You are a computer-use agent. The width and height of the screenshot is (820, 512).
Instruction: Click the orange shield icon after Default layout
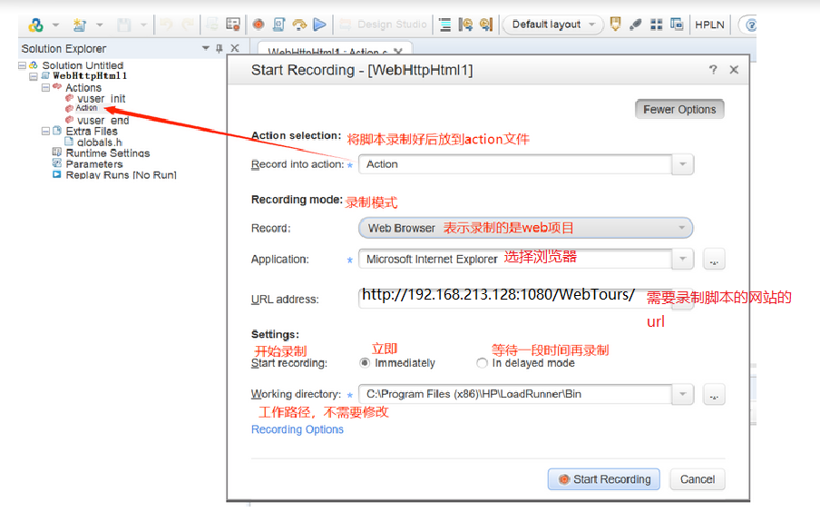pyautogui.click(x=616, y=24)
